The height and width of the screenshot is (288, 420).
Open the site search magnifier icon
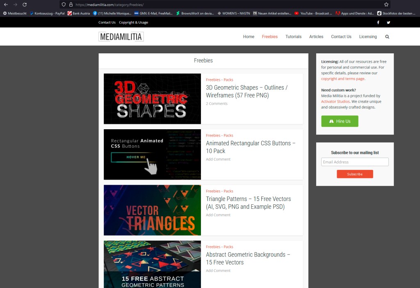(387, 37)
